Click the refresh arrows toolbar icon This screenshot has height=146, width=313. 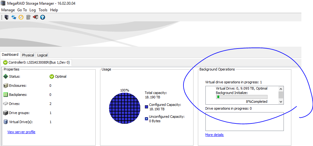(x=13, y=17)
